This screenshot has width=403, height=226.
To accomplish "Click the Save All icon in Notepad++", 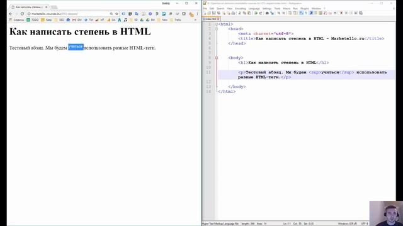I will point(219,13).
